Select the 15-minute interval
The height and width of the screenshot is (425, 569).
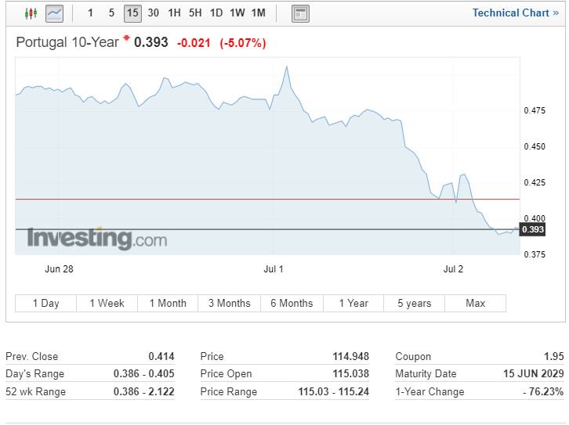132,13
